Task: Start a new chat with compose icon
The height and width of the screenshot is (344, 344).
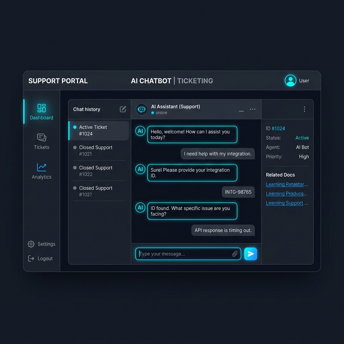Action: (x=123, y=109)
